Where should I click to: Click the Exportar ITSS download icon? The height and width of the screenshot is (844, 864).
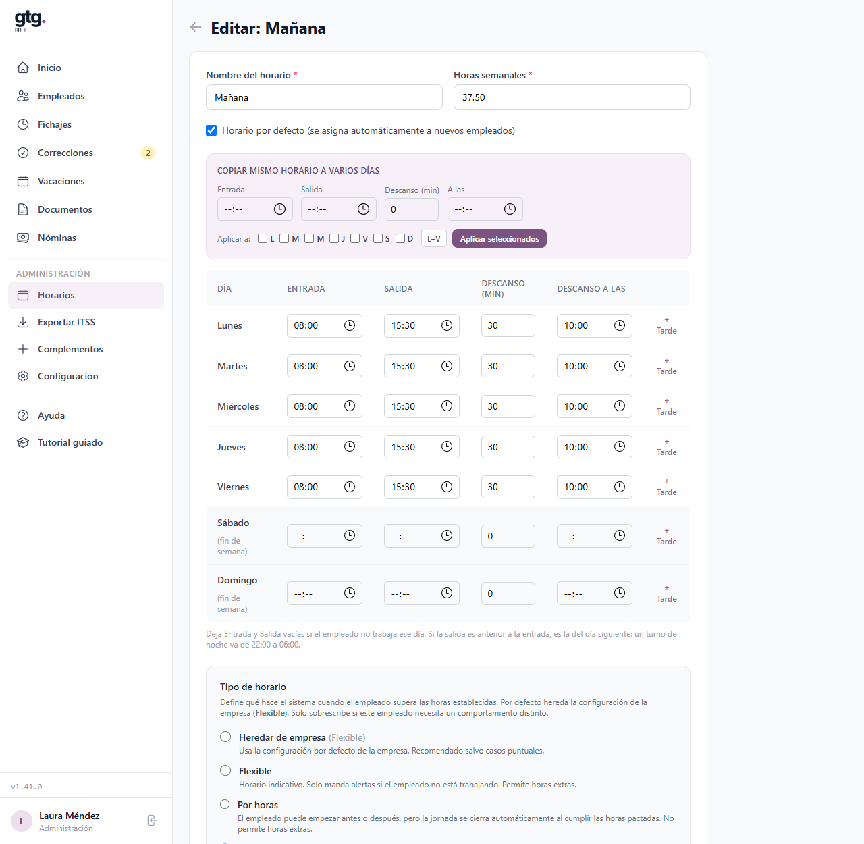pyautogui.click(x=23, y=322)
